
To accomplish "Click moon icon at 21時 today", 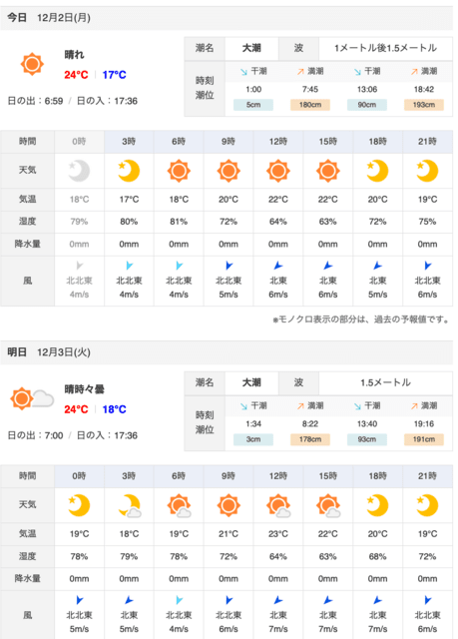I will point(427,171).
